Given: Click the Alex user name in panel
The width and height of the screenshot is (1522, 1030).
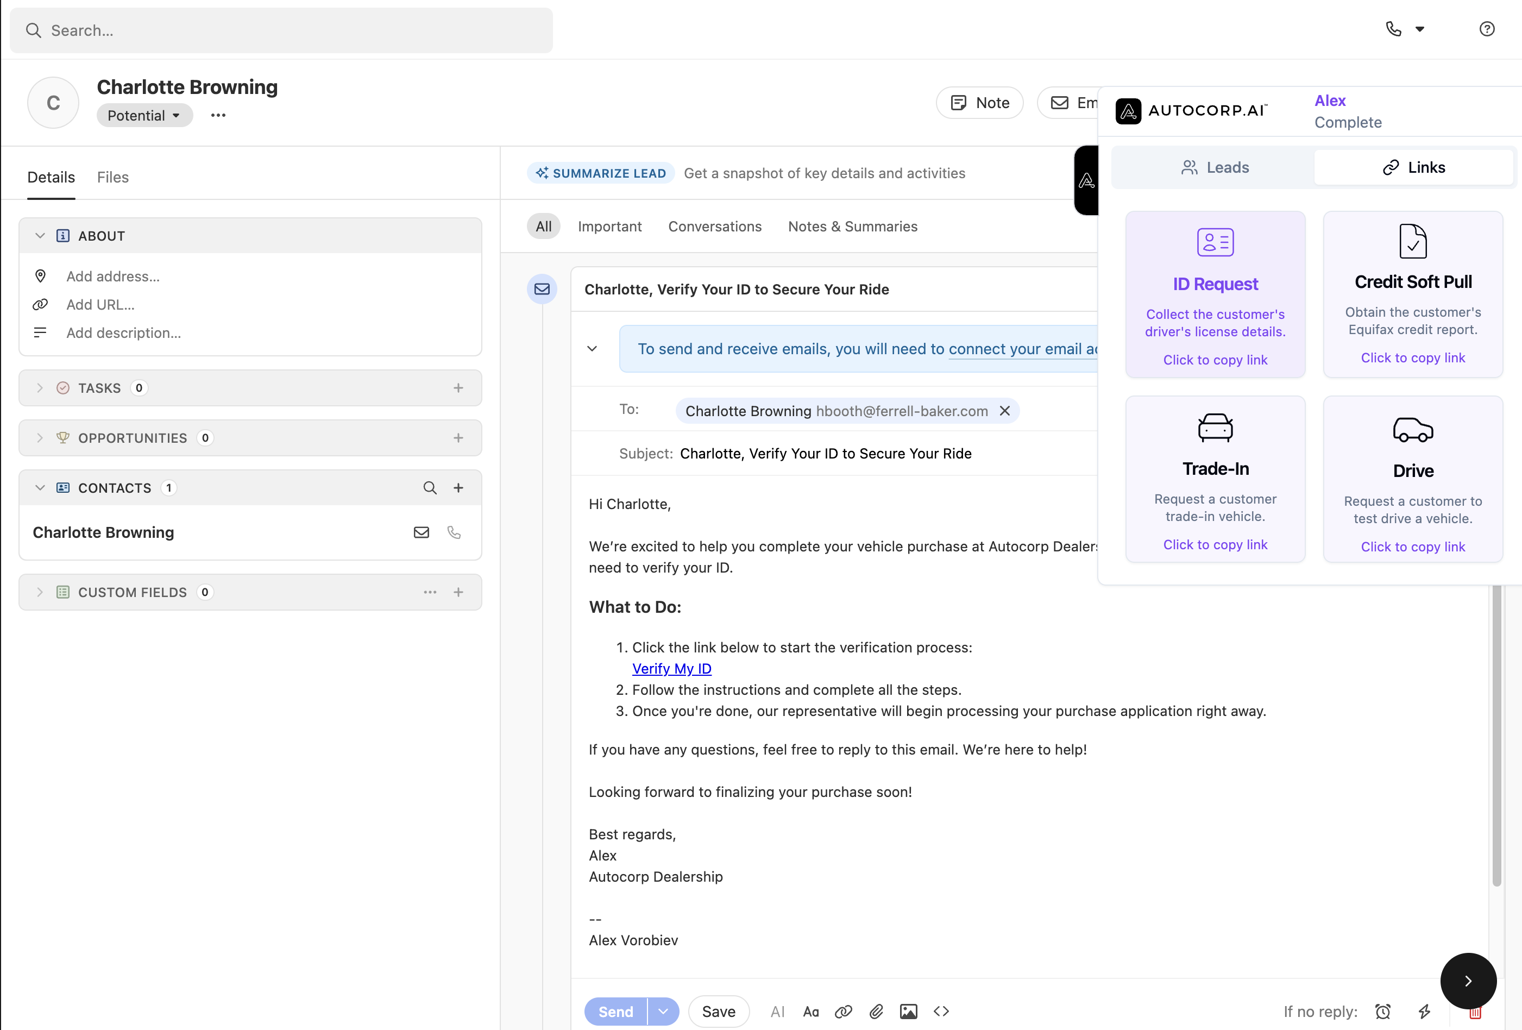Looking at the screenshot, I should [x=1330, y=100].
